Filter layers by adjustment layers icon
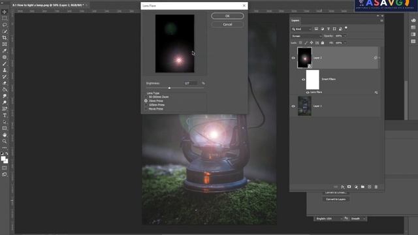The height and width of the screenshot is (235, 418). [322, 29]
